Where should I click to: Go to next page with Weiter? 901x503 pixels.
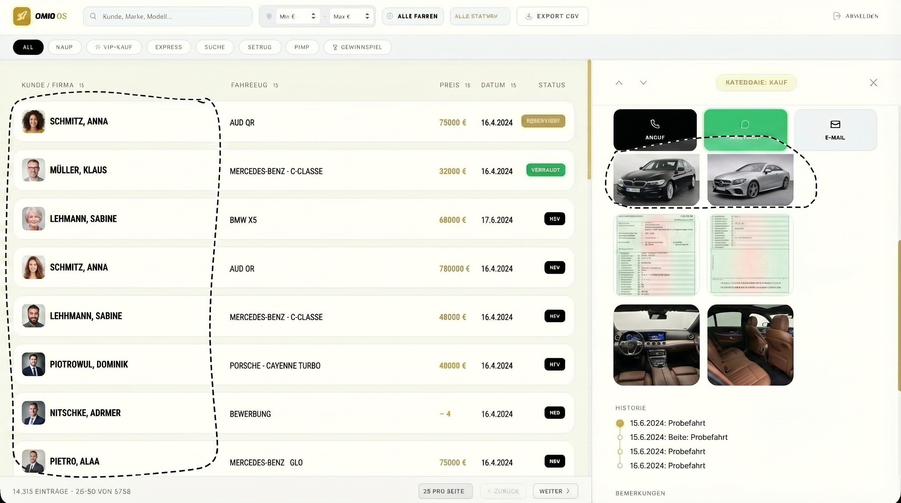[555, 491]
